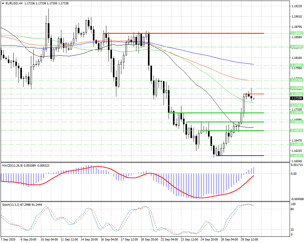Click the green price label 1.17185
This screenshot has height=243, width=304.
point(296,105)
